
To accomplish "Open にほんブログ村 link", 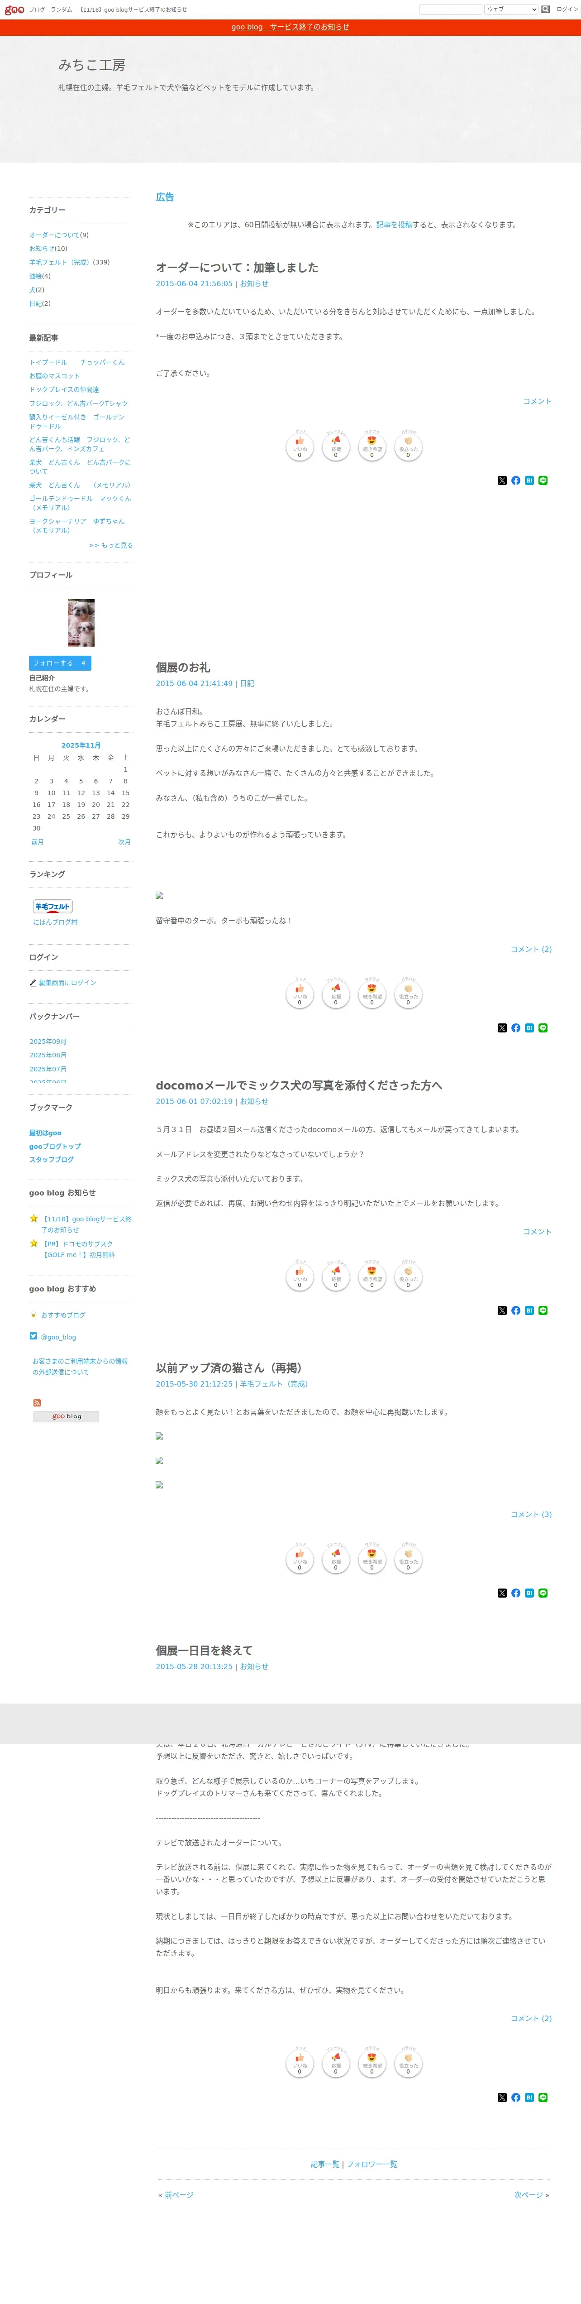I will coord(55,922).
